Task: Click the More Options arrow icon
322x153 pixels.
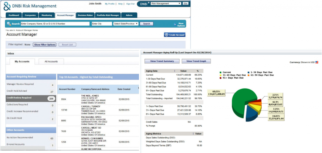Action: (175, 24)
